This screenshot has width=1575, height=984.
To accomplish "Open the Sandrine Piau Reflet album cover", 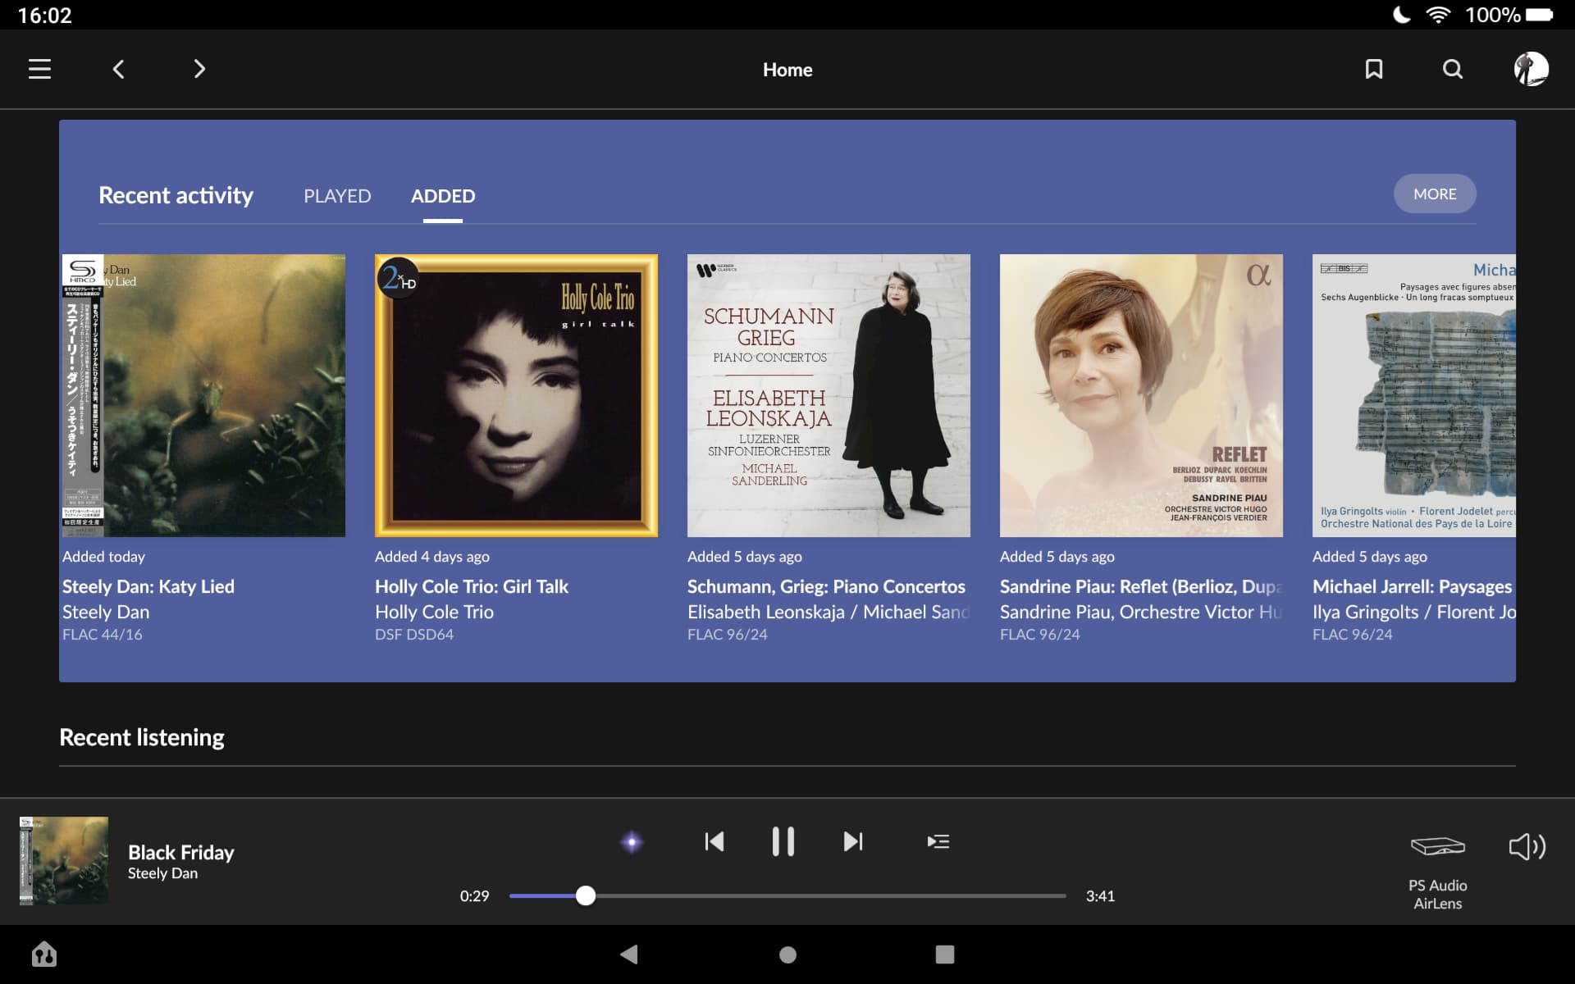I will tap(1141, 395).
